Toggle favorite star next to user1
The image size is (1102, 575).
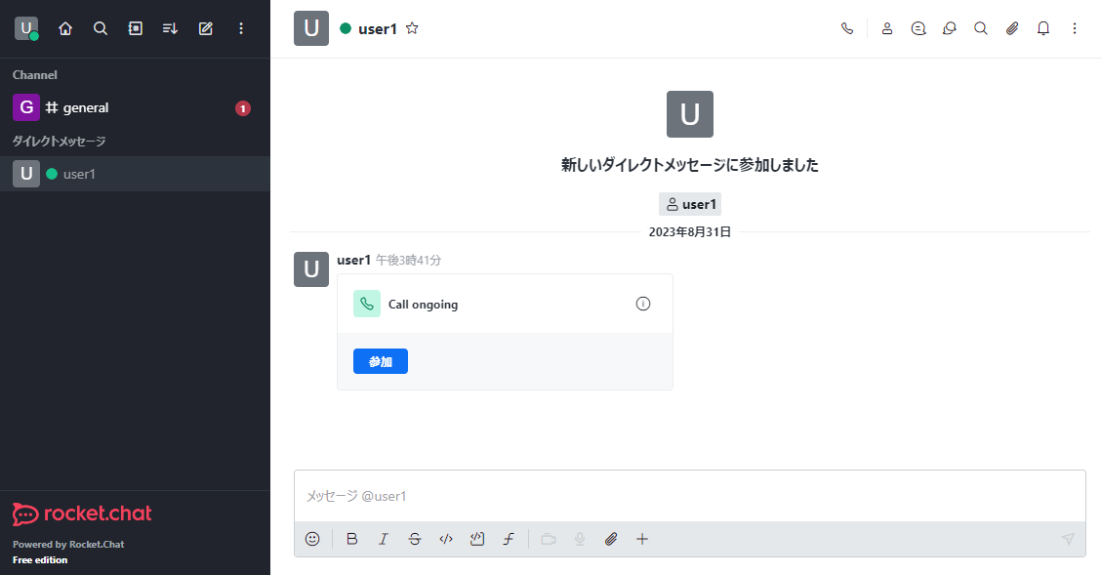(x=412, y=28)
